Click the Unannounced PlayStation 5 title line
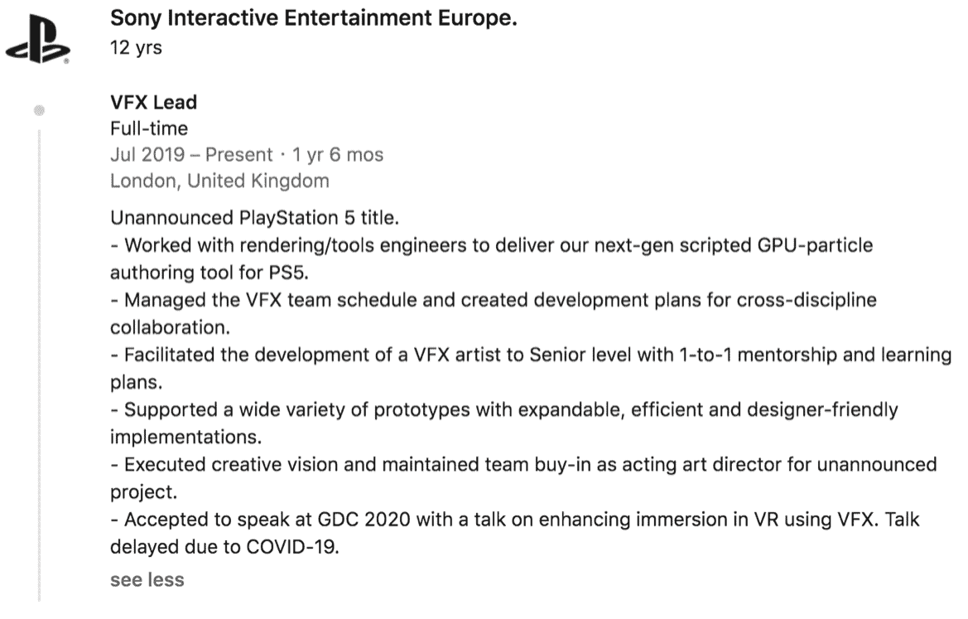 tap(254, 218)
